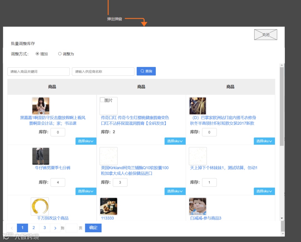This screenshot has width=301, height=242.
Task: Expand 选择sku for 牛仔裤男夏季七分裤
Action: pos(86,191)
